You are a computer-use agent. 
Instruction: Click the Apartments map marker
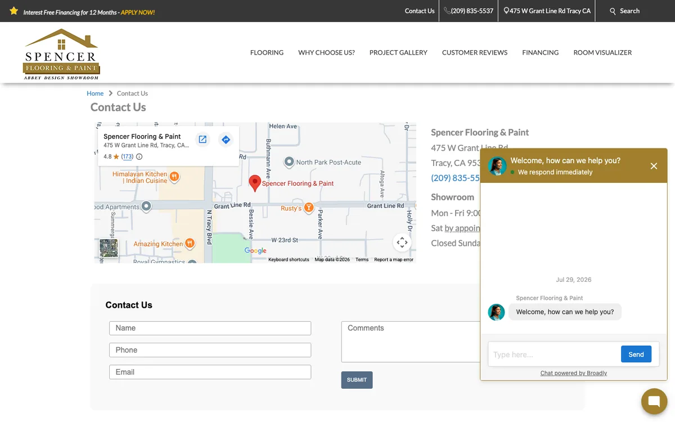[146, 206]
